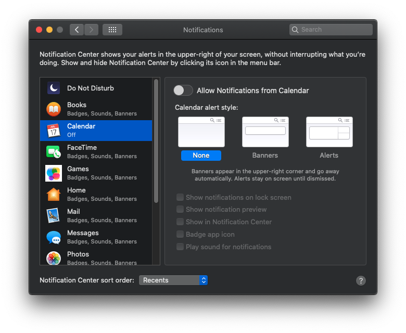Click the Messages bubble icon

coord(54,237)
